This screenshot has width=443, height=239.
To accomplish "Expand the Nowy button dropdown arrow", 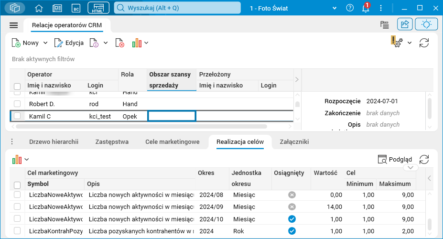I will point(45,43).
